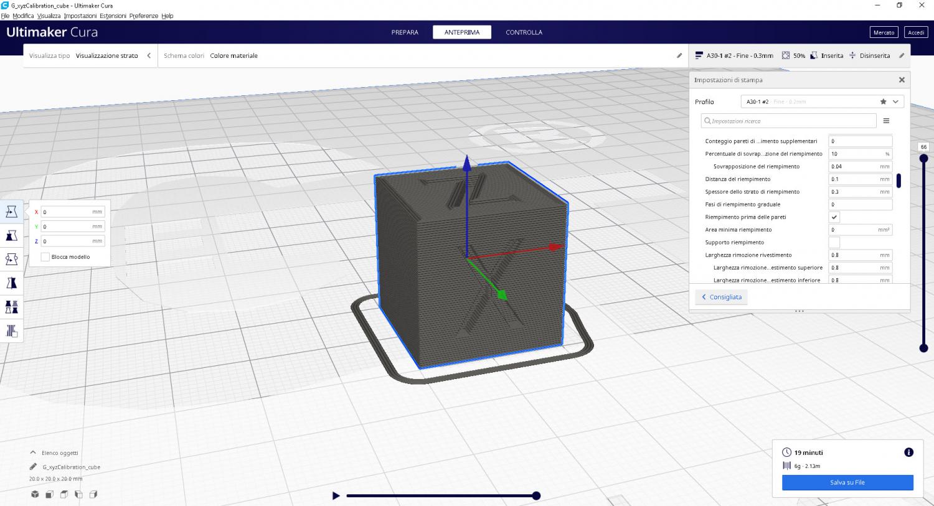Click the Salva su File button
Viewport: 934px width, 506px height.
(847, 482)
